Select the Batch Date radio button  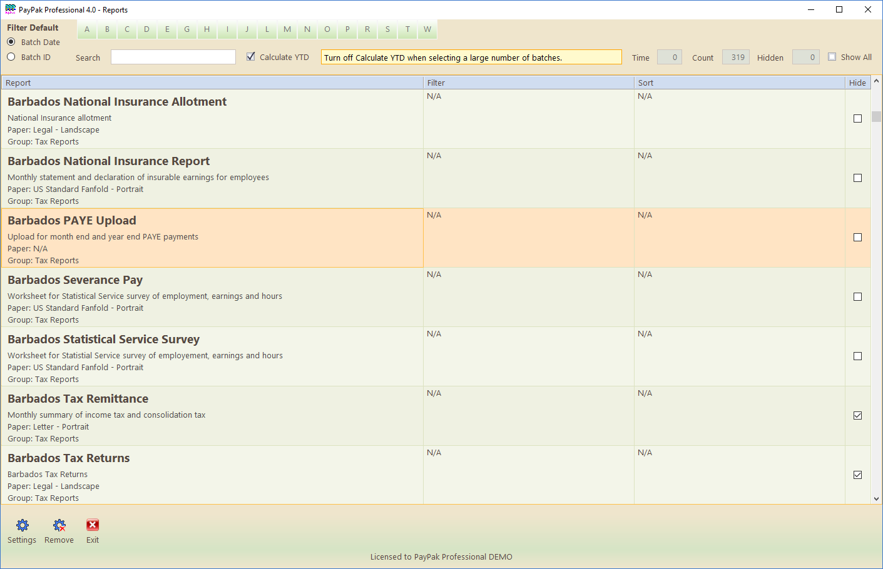(x=11, y=42)
